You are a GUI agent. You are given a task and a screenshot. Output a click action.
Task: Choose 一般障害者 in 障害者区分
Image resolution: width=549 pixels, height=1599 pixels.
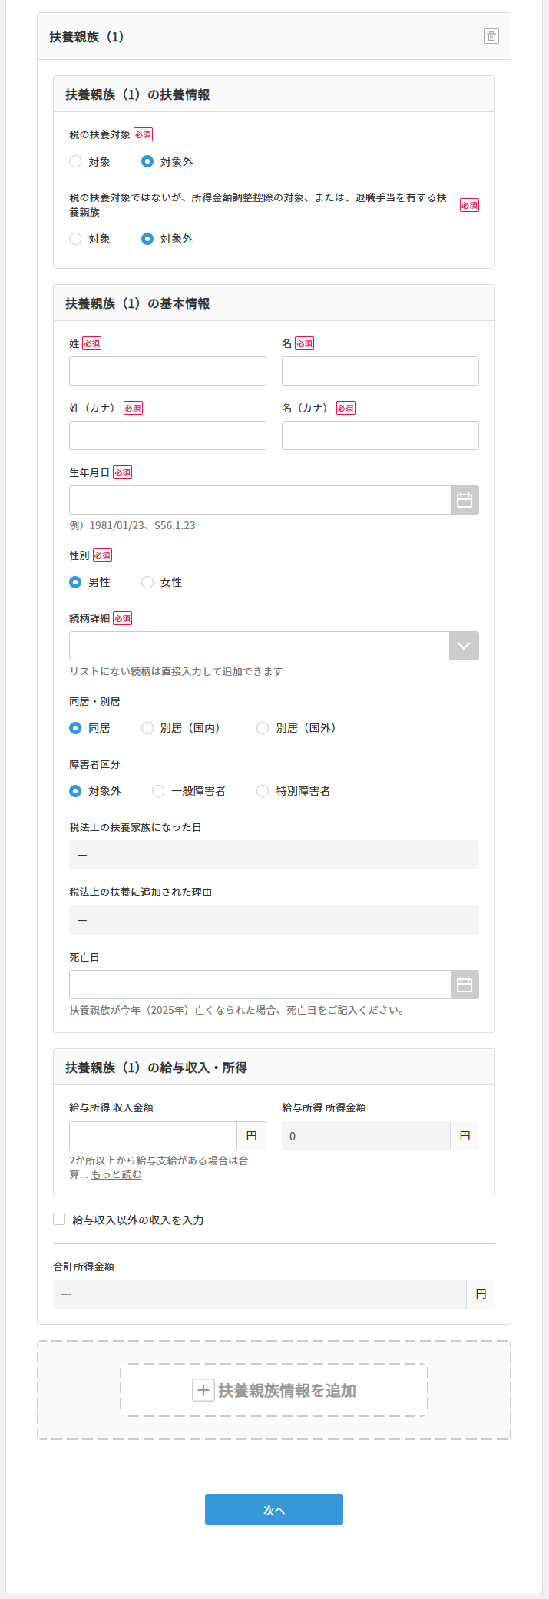click(157, 790)
